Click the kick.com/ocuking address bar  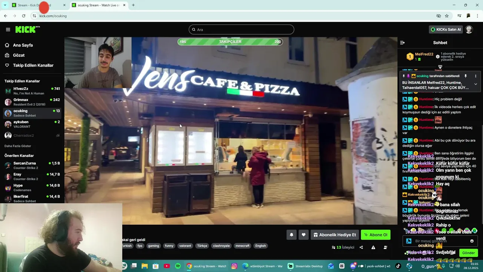pos(234,16)
